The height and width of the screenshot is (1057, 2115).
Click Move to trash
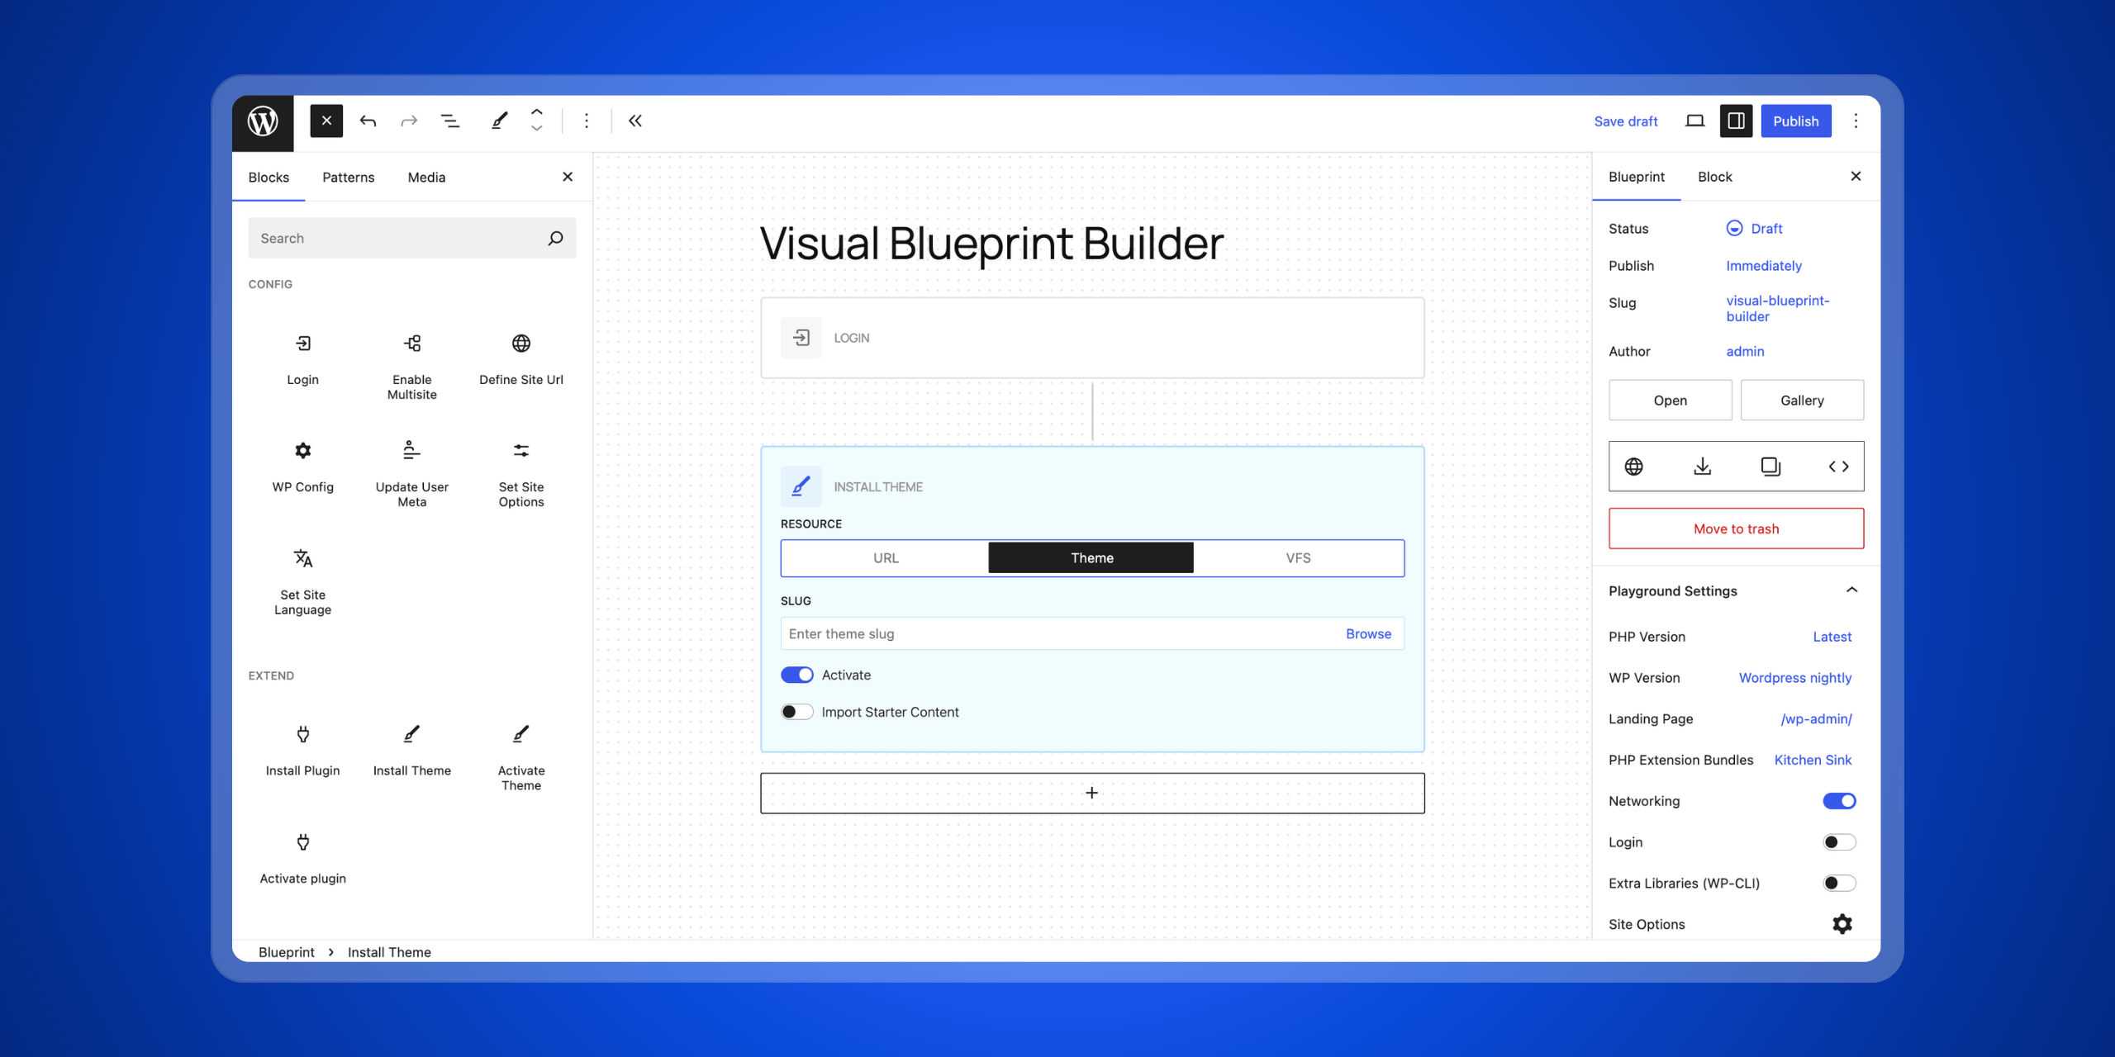tap(1736, 528)
